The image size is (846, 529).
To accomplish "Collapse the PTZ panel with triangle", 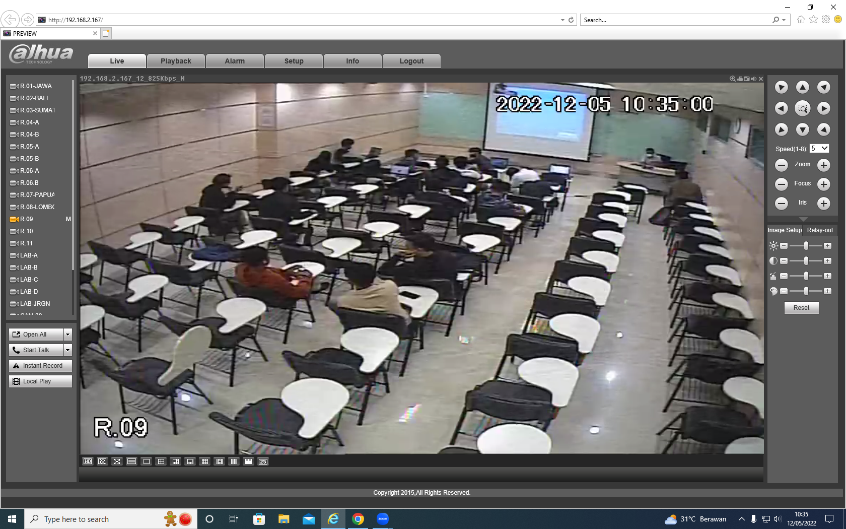I will tap(803, 219).
